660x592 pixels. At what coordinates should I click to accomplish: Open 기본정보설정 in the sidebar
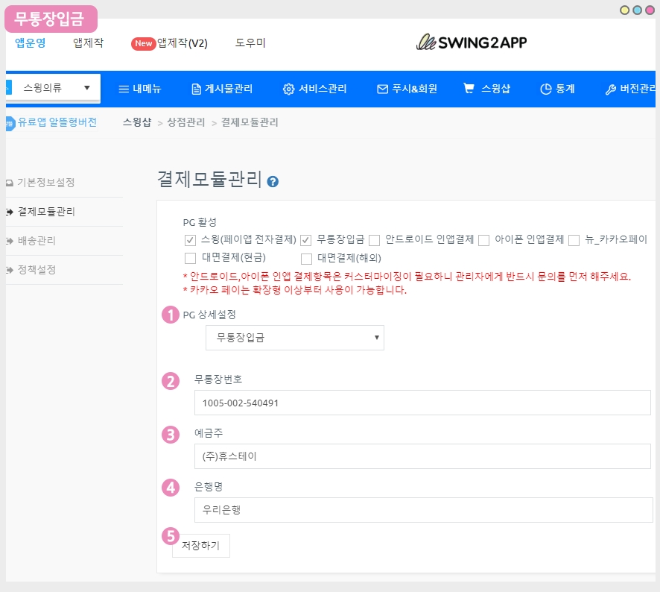click(46, 183)
